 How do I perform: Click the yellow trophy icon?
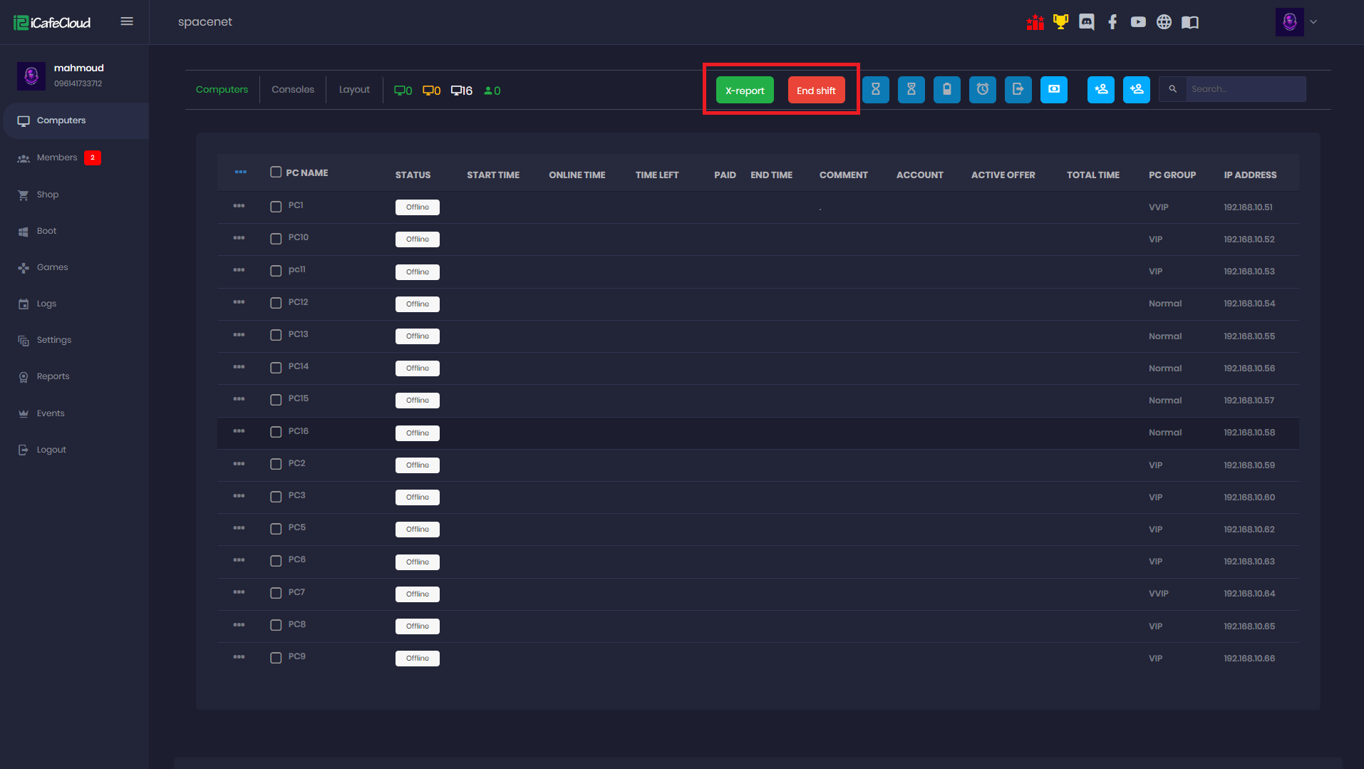tap(1060, 22)
